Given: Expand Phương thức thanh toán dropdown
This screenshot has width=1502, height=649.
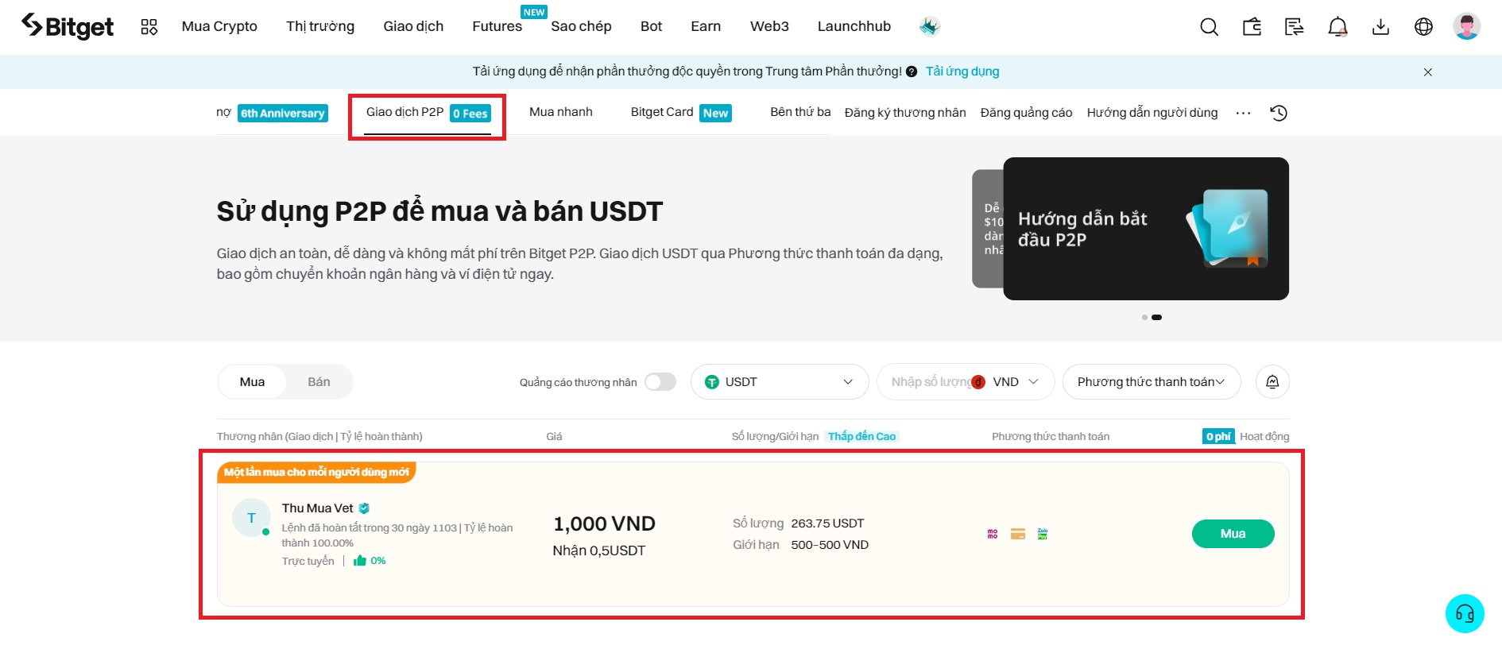Looking at the screenshot, I should point(1152,382).
